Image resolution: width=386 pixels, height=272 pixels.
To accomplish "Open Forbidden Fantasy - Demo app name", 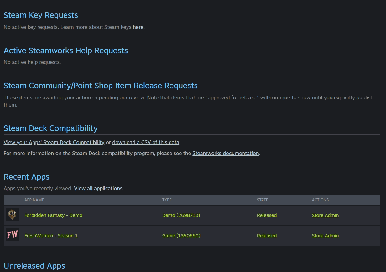I will click(53, 215).
